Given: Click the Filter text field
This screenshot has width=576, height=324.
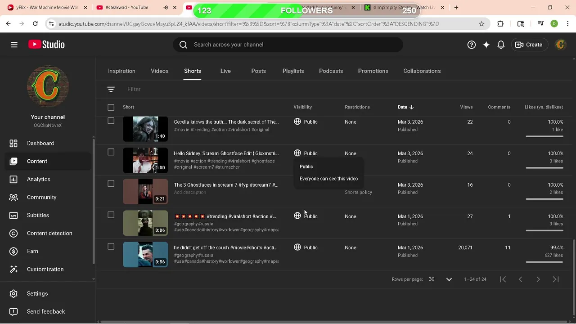Looking at the screenshot, I should coord(134,89).
